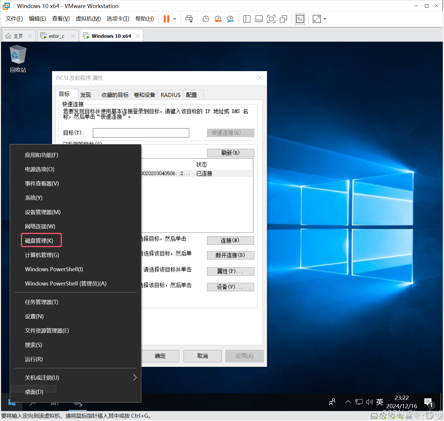Select 系统(Y) from the context menu
The image size is (444, 421).
pyautogui.click(x=76, y=198)
